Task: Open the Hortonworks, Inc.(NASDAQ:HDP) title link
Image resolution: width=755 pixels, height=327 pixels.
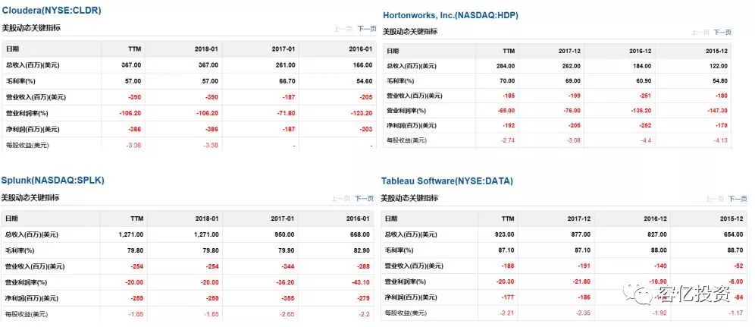Action: pos(450,15)
